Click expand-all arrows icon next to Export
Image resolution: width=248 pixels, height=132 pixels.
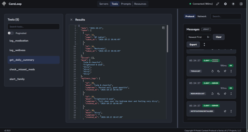(x=204, y=45)
